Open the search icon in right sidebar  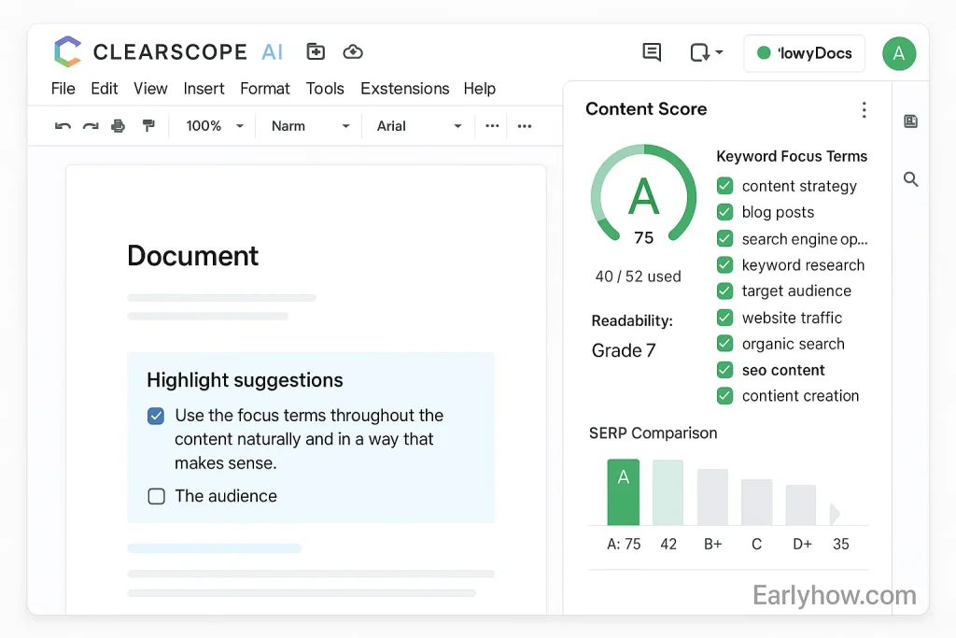click(x=910, y=179)
